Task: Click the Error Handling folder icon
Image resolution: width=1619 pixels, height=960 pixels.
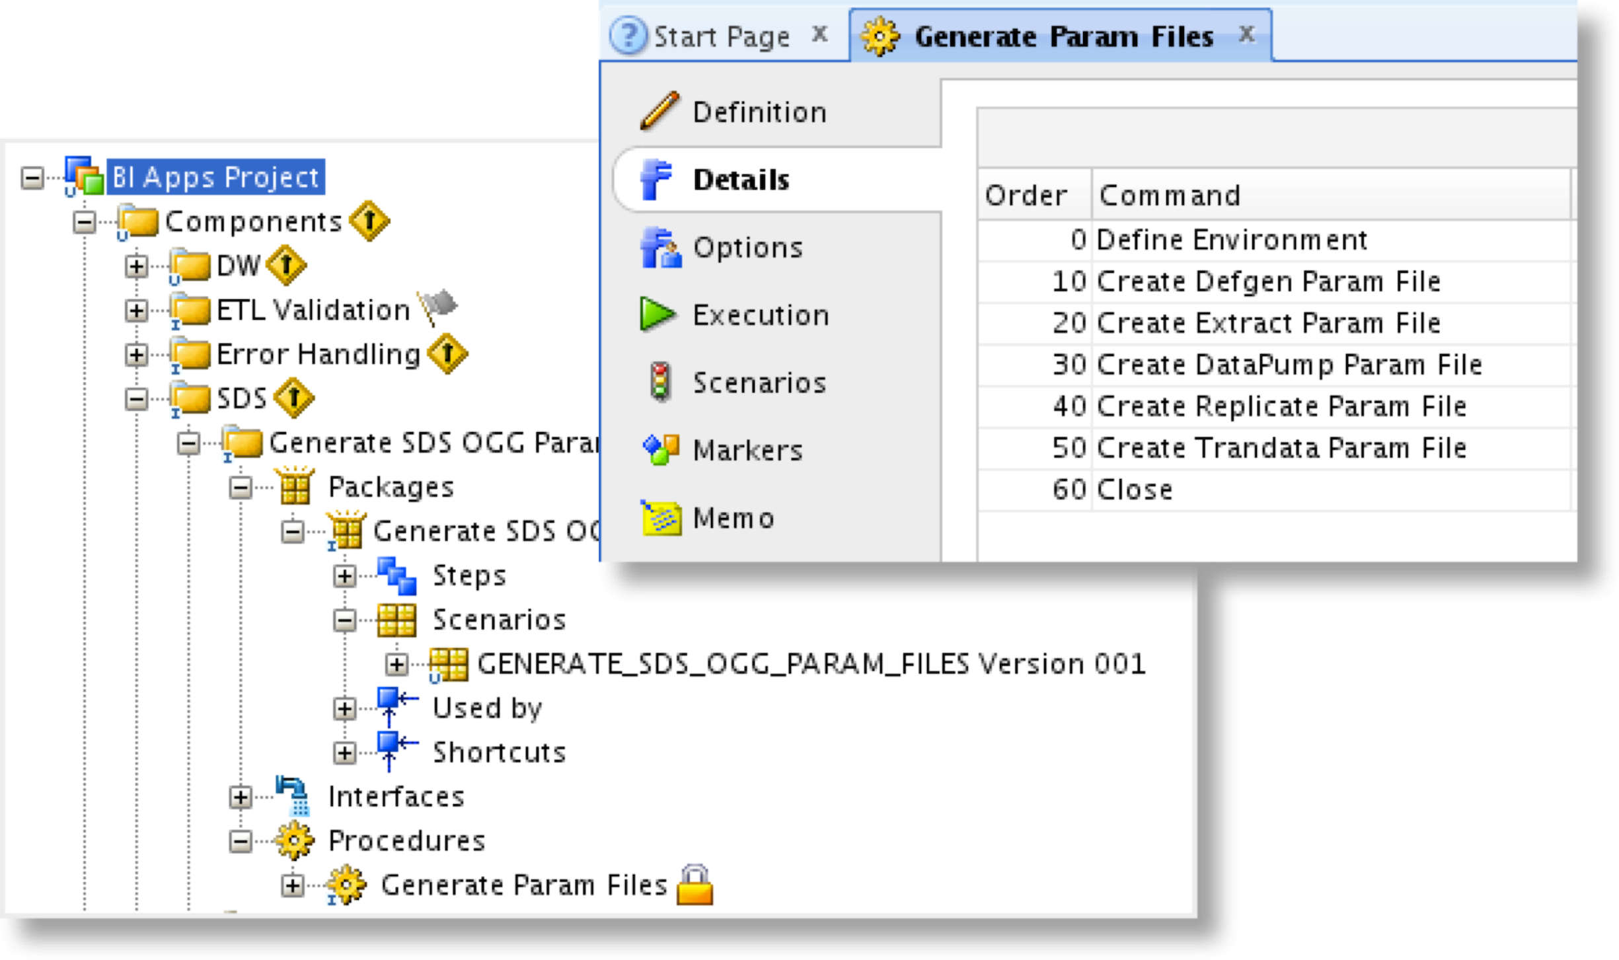Action: point(189,354)
